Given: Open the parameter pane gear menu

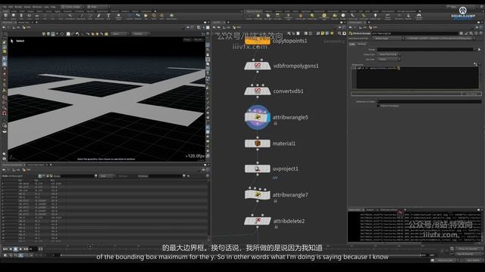Looking at the screenshot, I should (x=462, y=33).
